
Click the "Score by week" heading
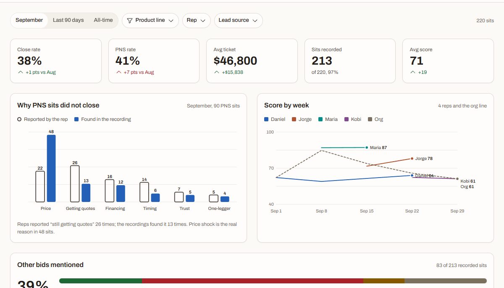coord(286,105)
